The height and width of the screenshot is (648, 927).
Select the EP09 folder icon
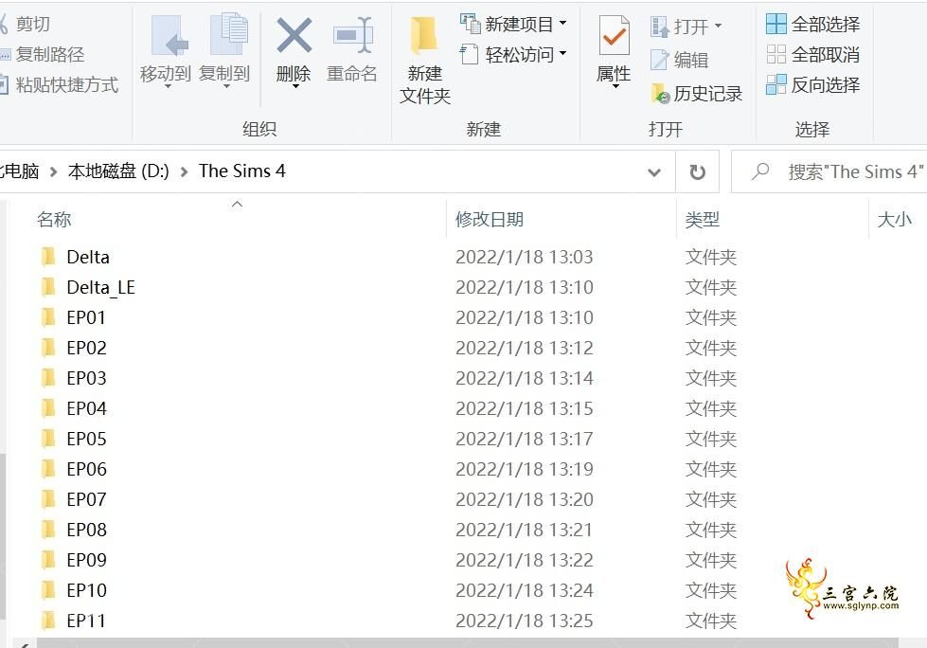pos(48,559)
